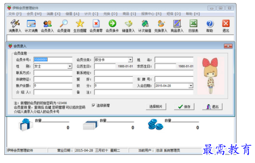
Task: Launch 会员查询 magnifier icon
Action: [x=64, y=26]
